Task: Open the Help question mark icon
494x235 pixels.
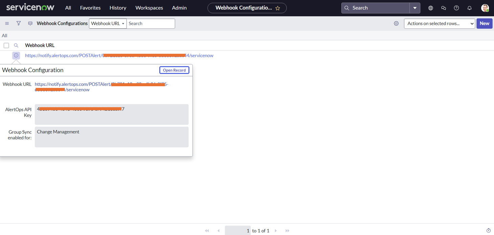Action: click(456, 7)
